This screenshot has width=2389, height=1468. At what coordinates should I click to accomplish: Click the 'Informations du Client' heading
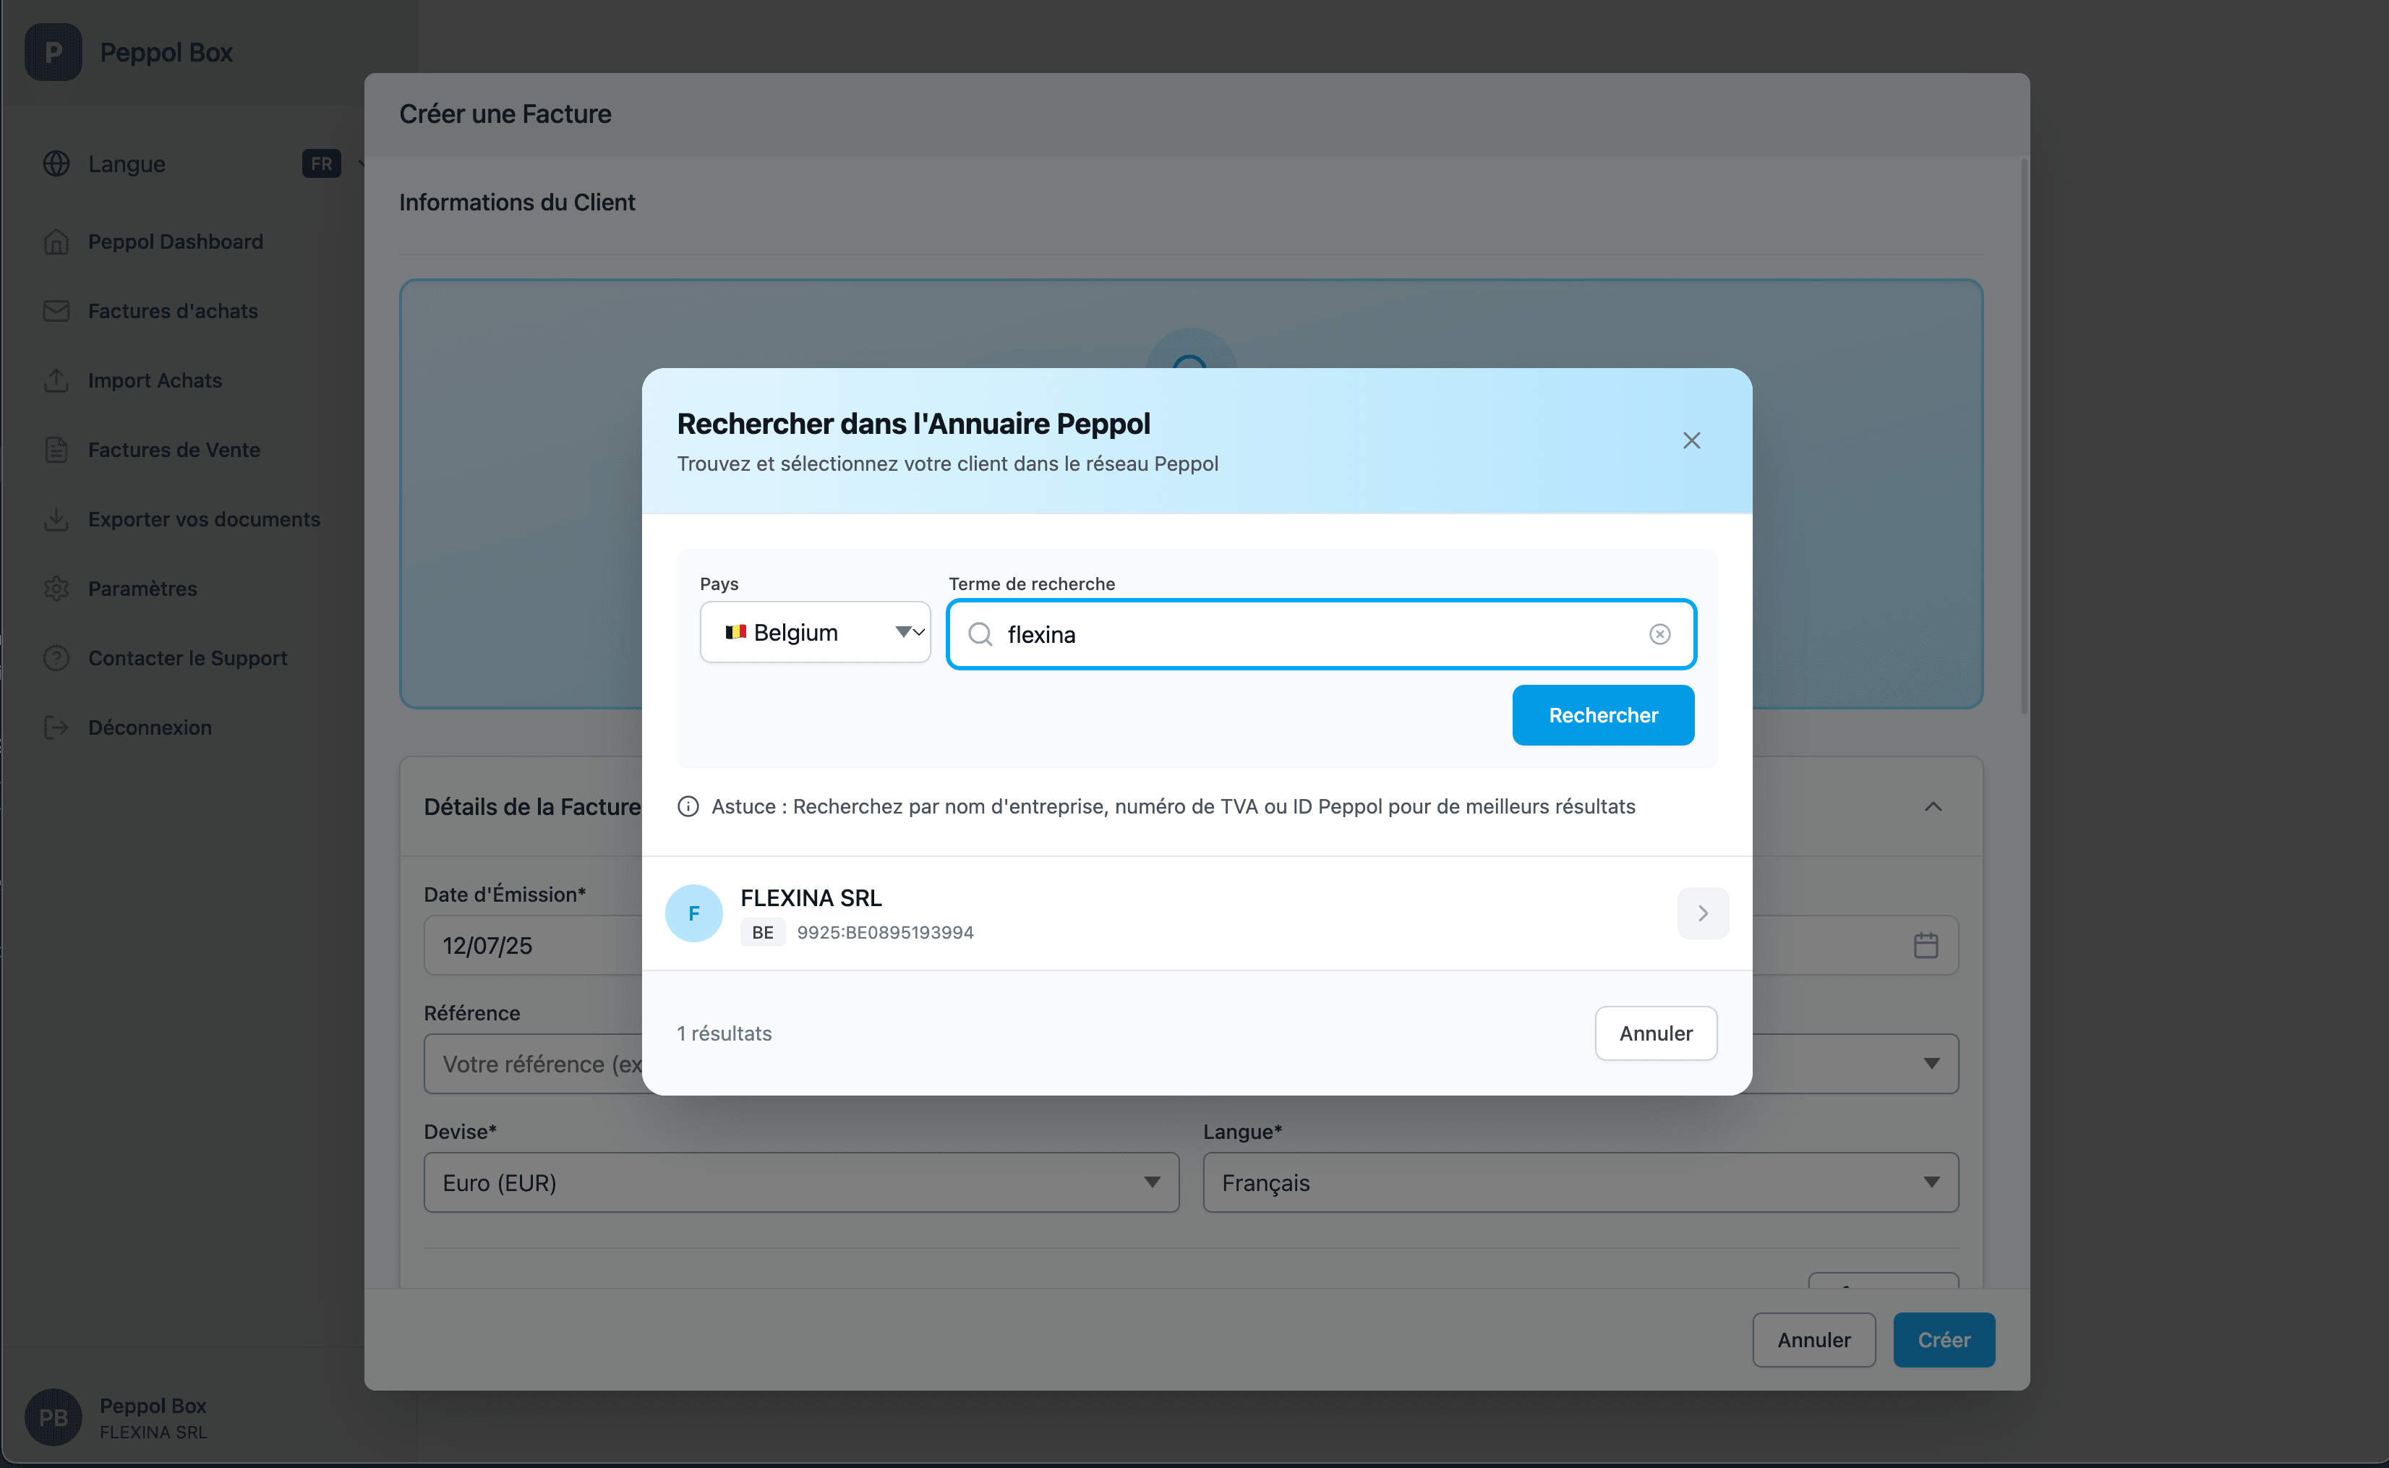(516, 202)
